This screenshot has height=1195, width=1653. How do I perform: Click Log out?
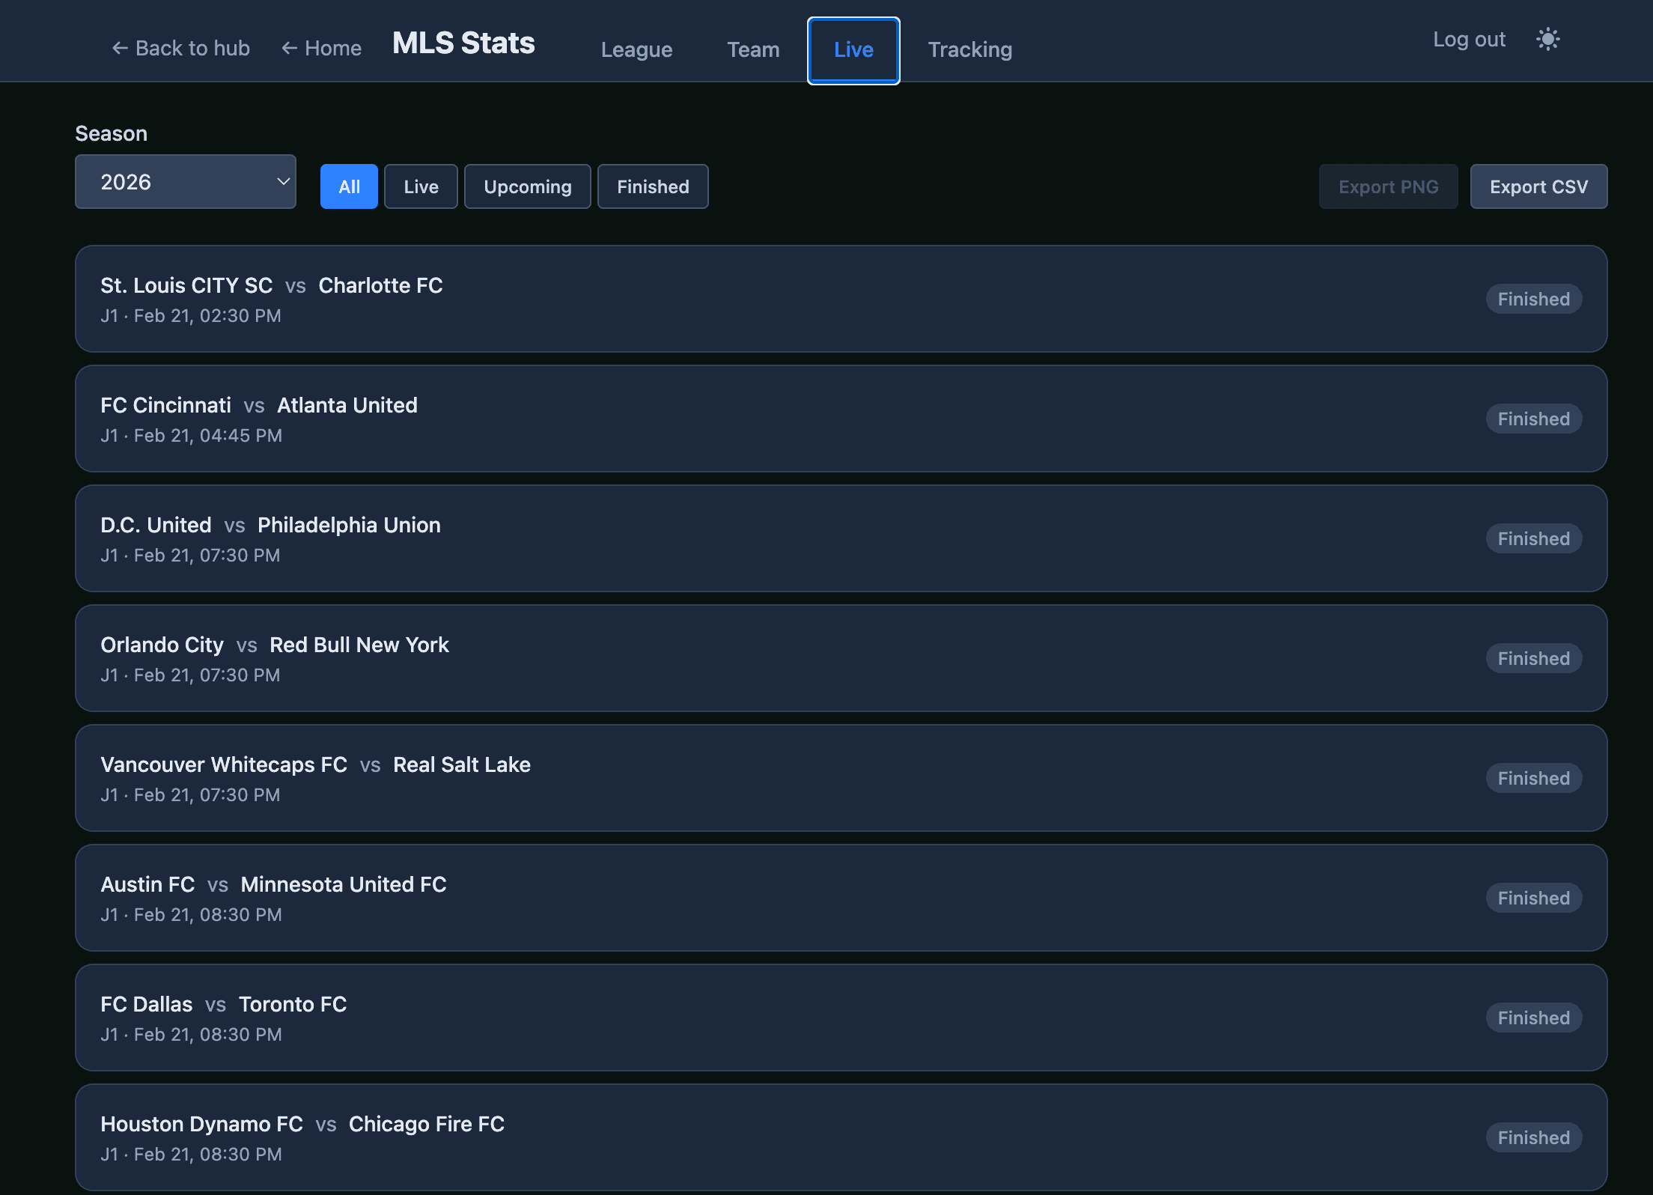pos(1469,39)
